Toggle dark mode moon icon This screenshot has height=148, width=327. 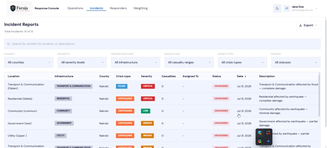click(277, 9)
